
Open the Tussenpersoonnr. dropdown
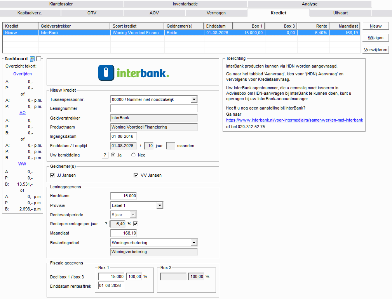194,99
